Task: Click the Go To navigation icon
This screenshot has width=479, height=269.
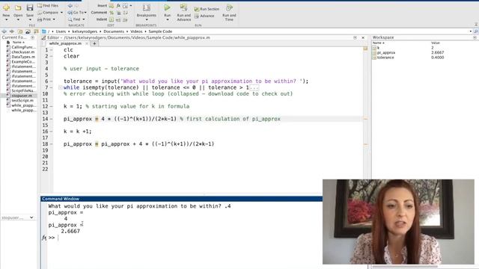Action: pos(70,13)
